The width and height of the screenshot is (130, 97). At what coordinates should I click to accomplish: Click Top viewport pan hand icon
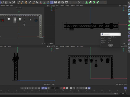click(120, 6)
